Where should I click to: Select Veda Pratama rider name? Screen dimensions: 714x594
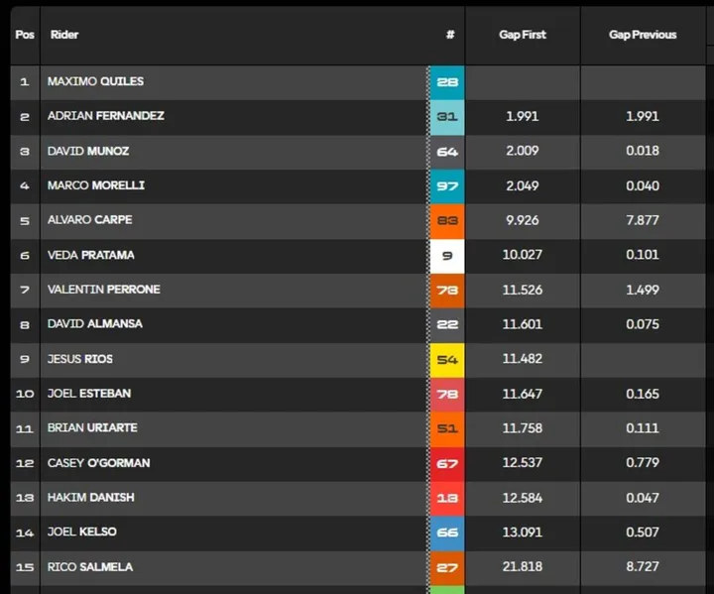(90, 255)
